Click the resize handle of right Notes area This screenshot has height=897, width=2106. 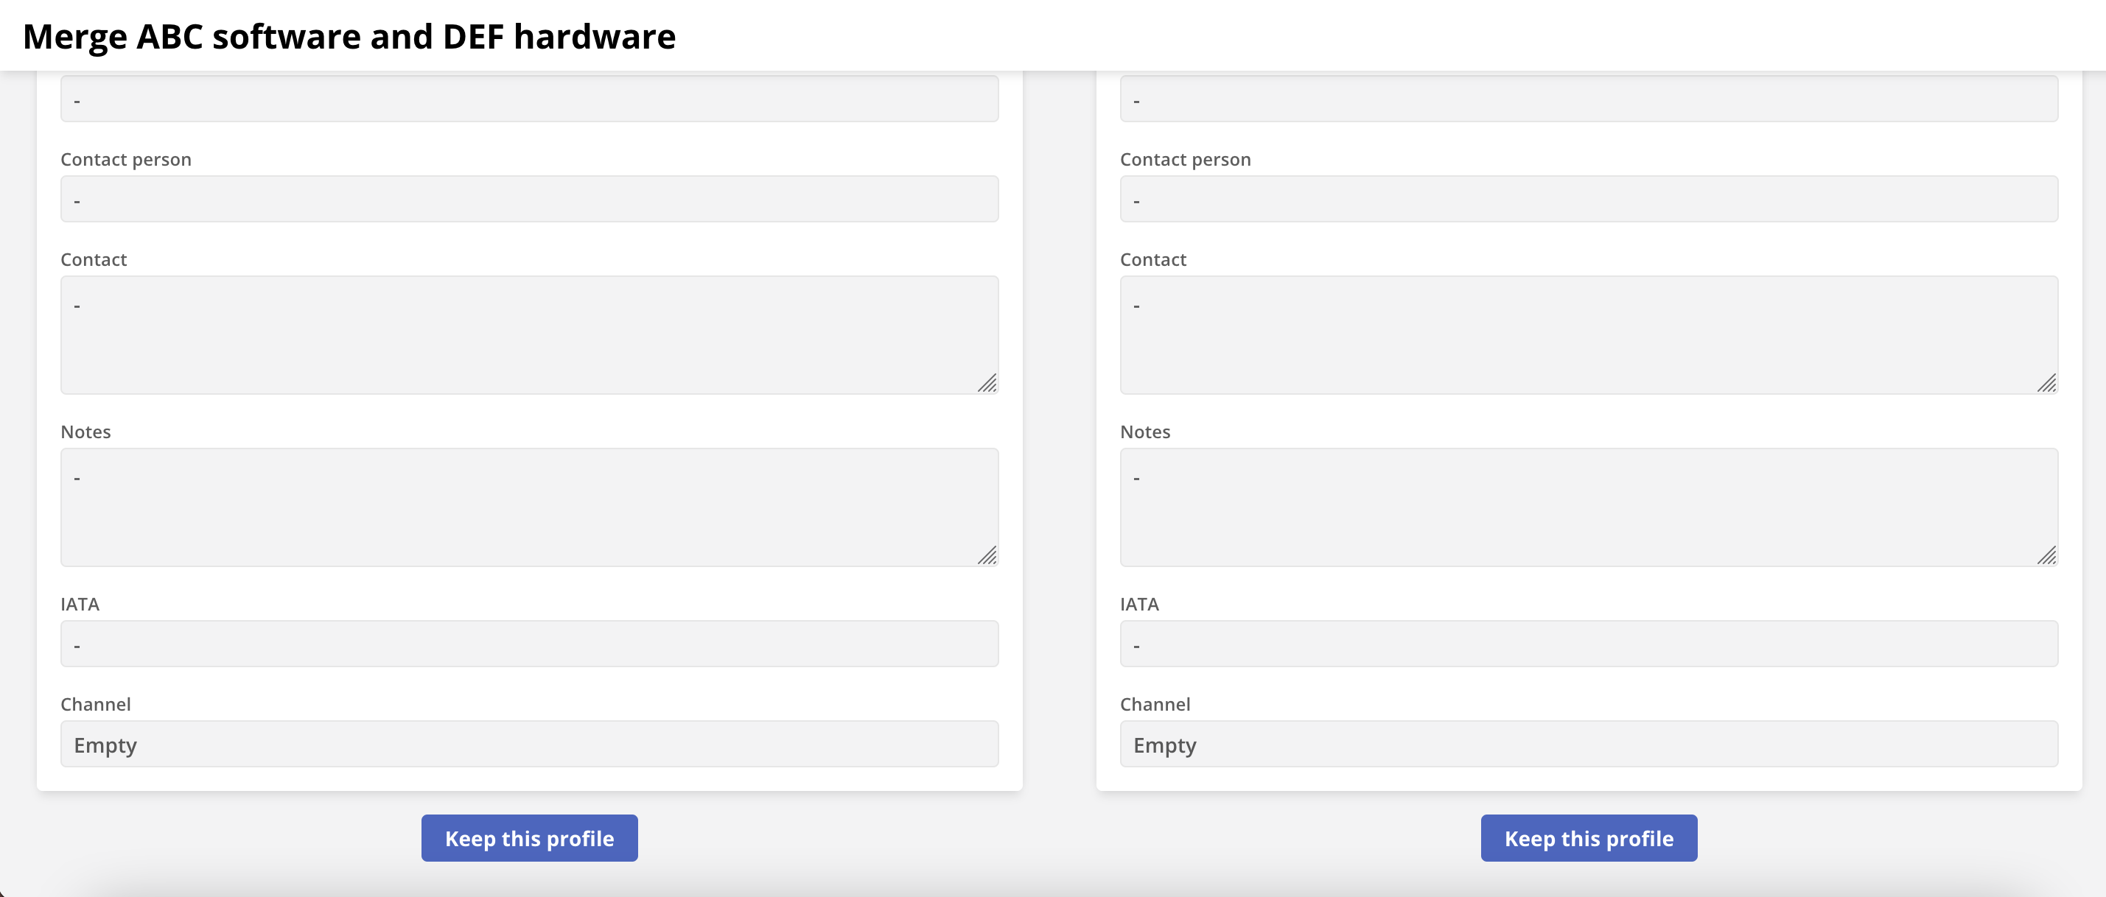click(x=2049, y=555)
